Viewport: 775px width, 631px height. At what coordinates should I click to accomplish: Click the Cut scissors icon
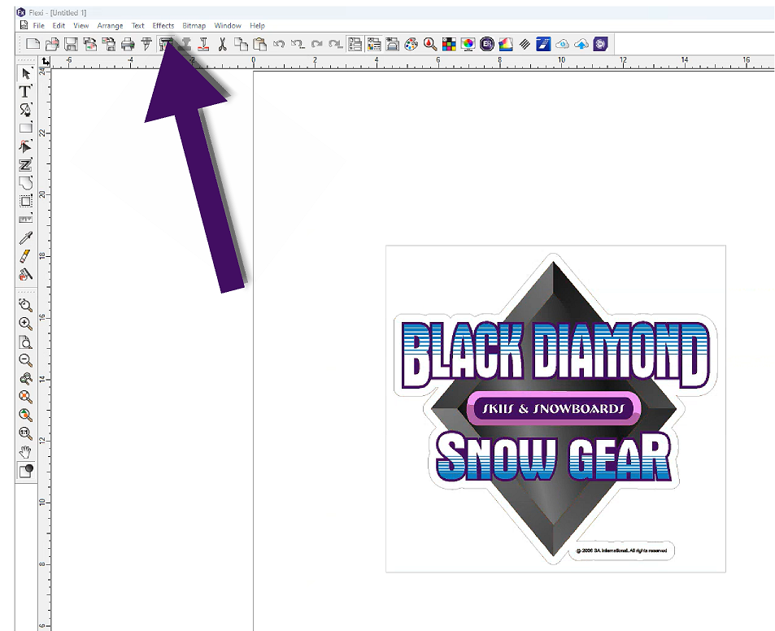point(221,44)
